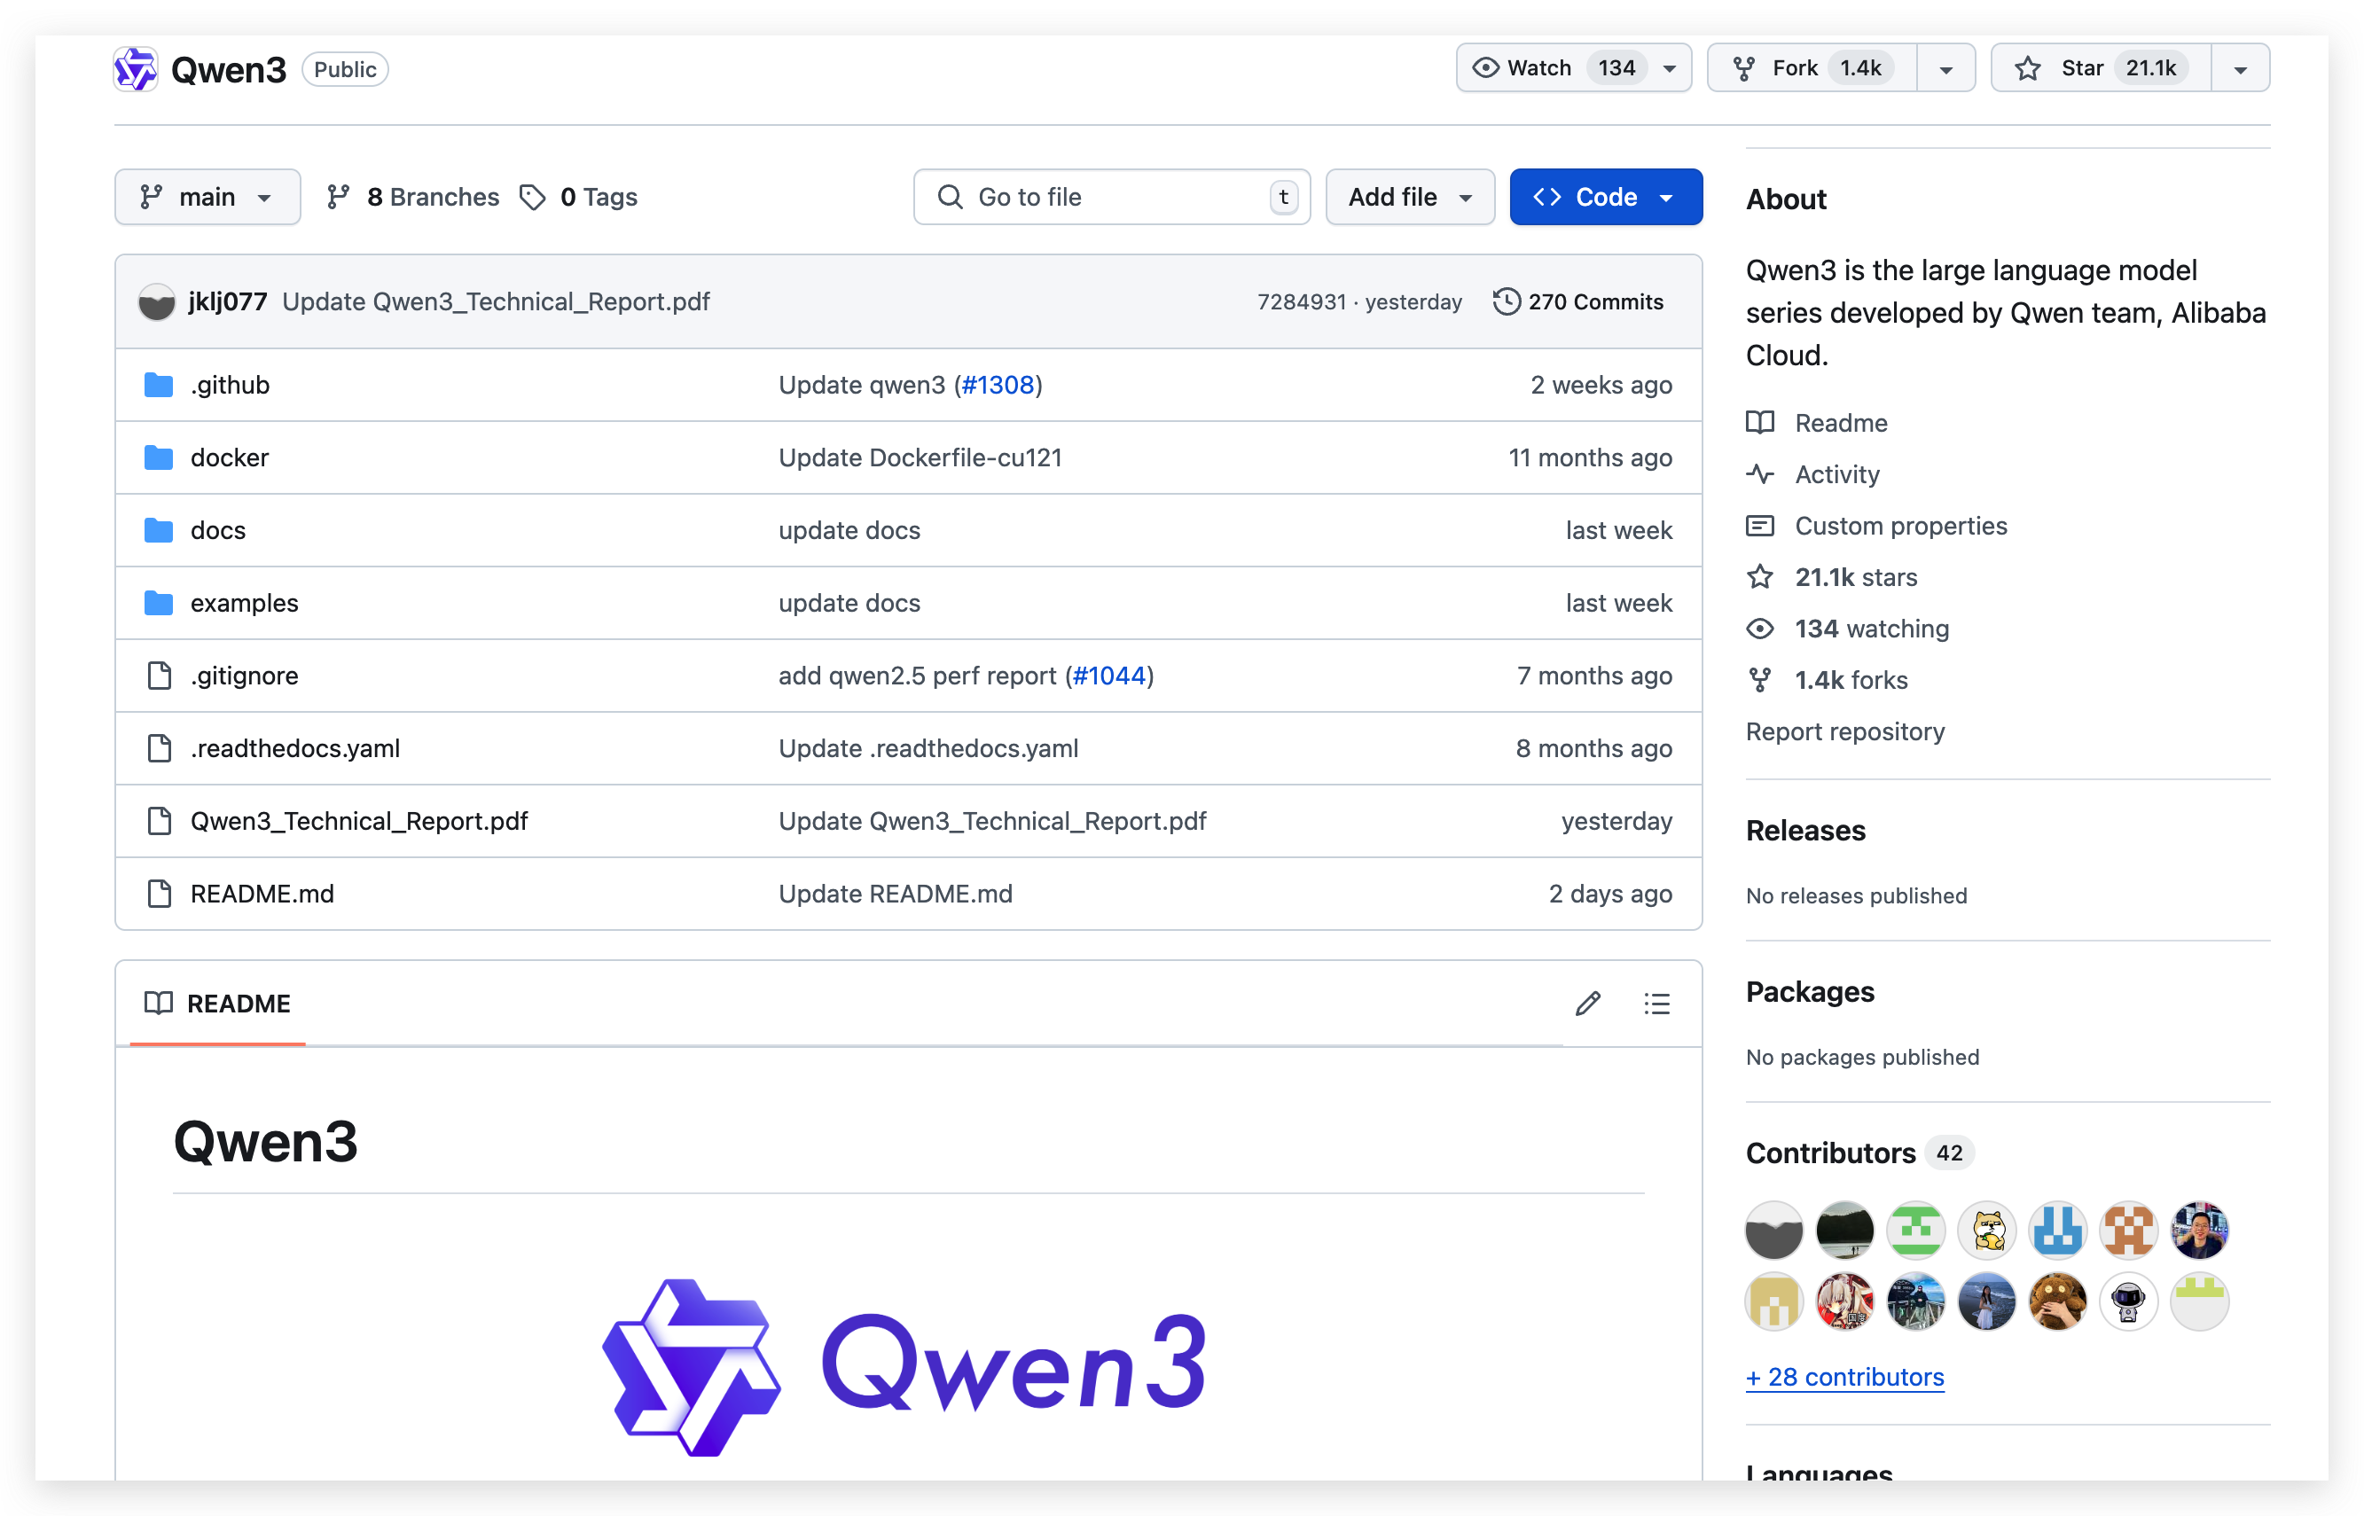Viewport: 2364px width, 1516px height.
Task: Click the docs folder icon
Action: click(x=159, y=530)
